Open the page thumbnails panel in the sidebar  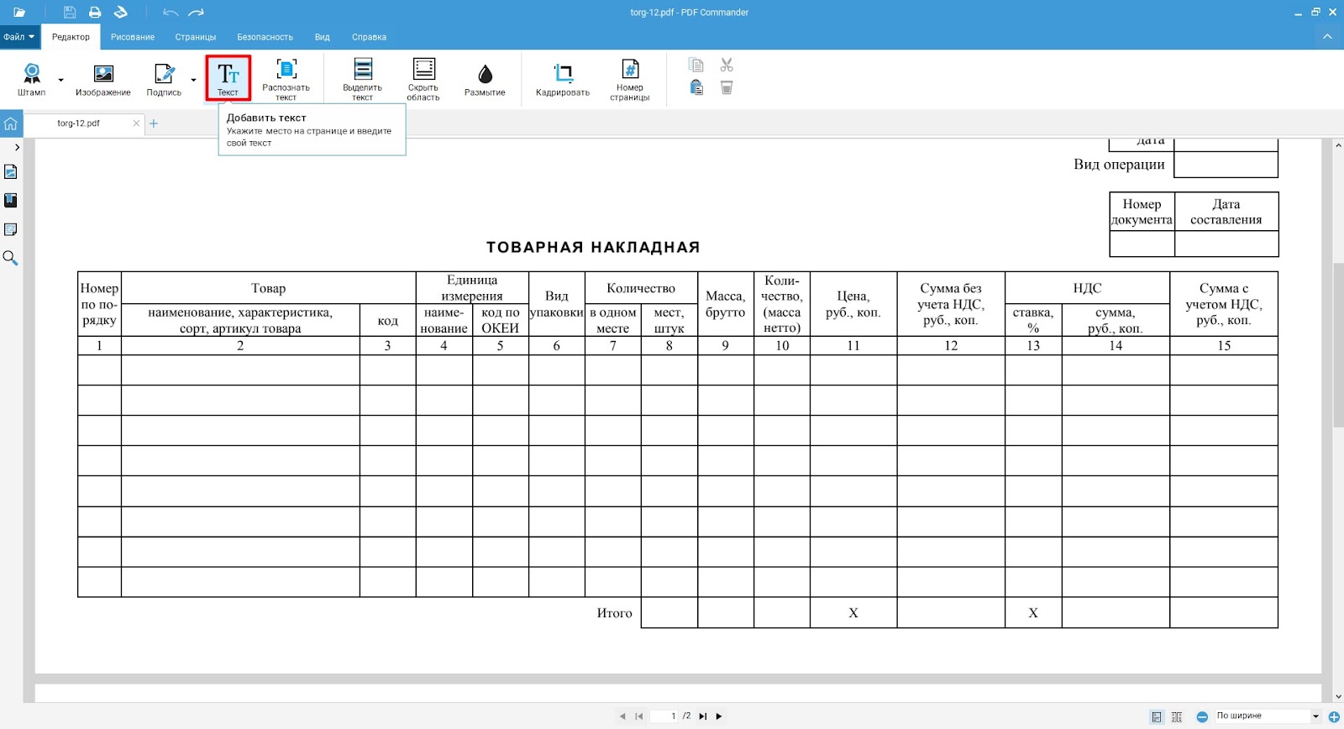click(x=10, y=172)
